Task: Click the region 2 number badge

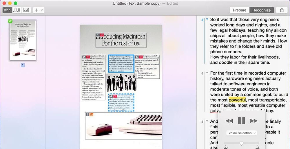Action: tap(84, 57)
